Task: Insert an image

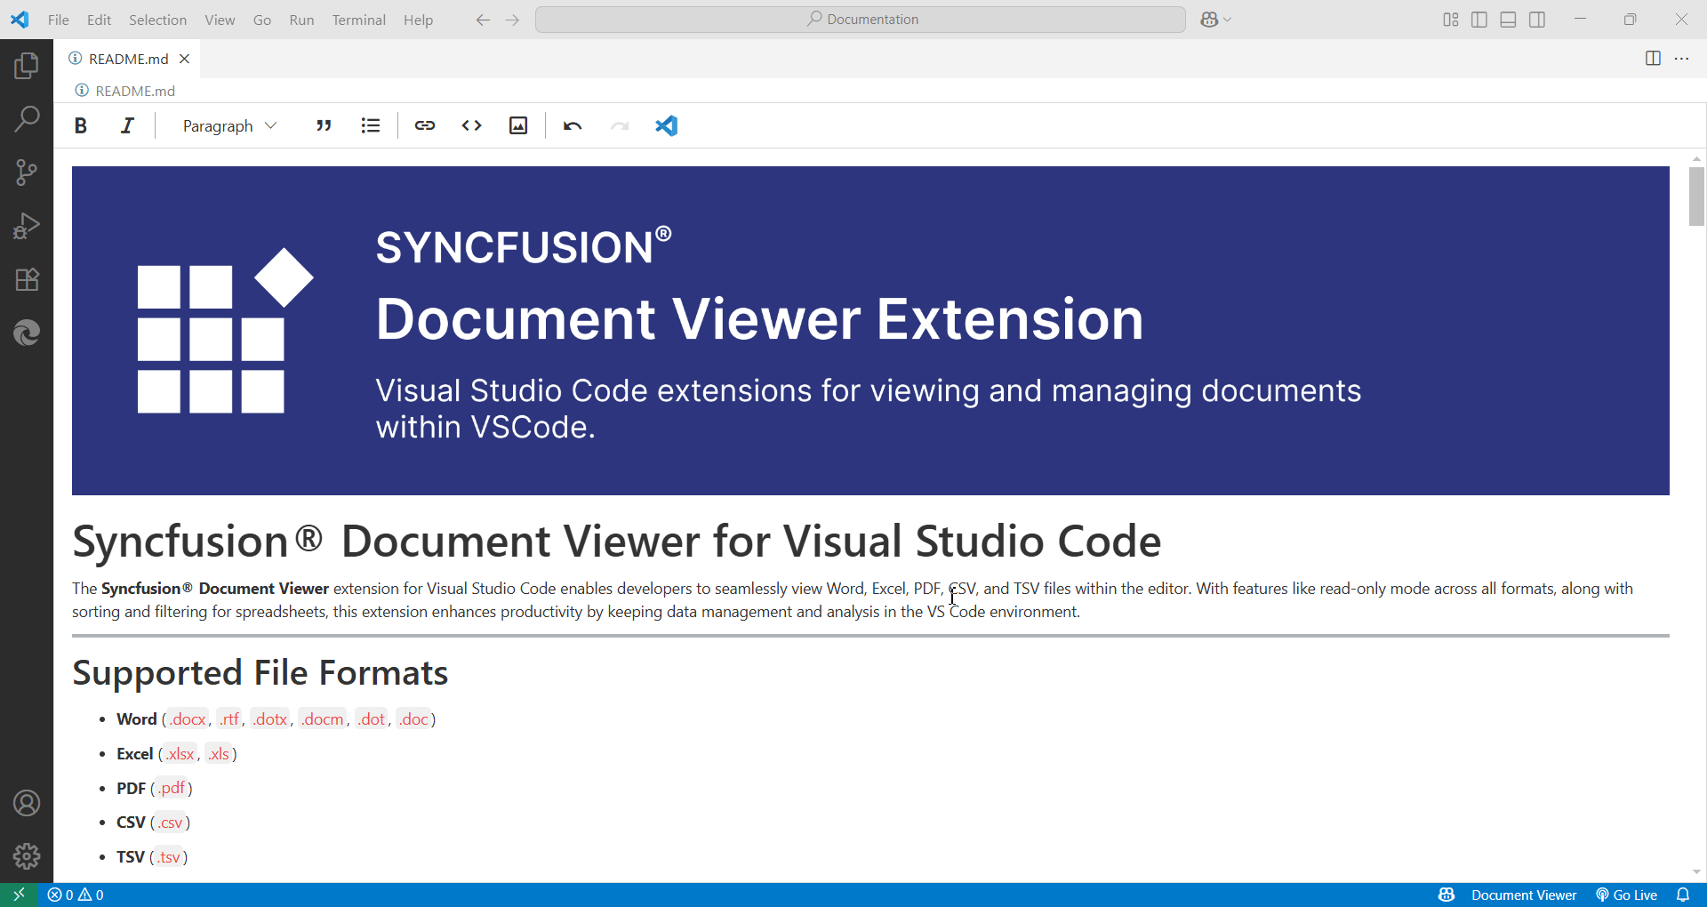Action: click(x=518, y=125)
